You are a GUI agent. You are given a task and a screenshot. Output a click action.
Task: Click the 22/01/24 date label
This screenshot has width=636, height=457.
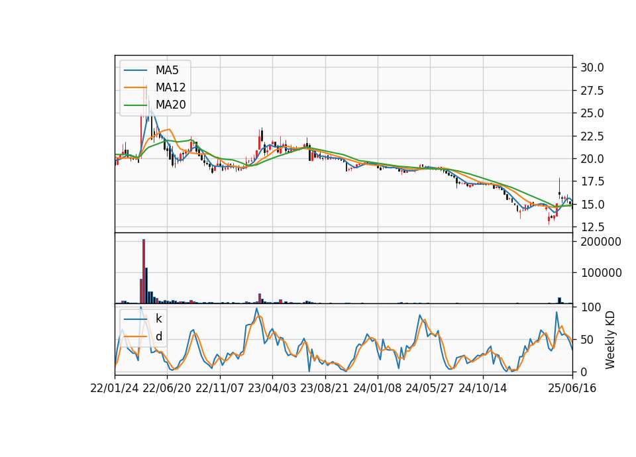tap(115, 388)
